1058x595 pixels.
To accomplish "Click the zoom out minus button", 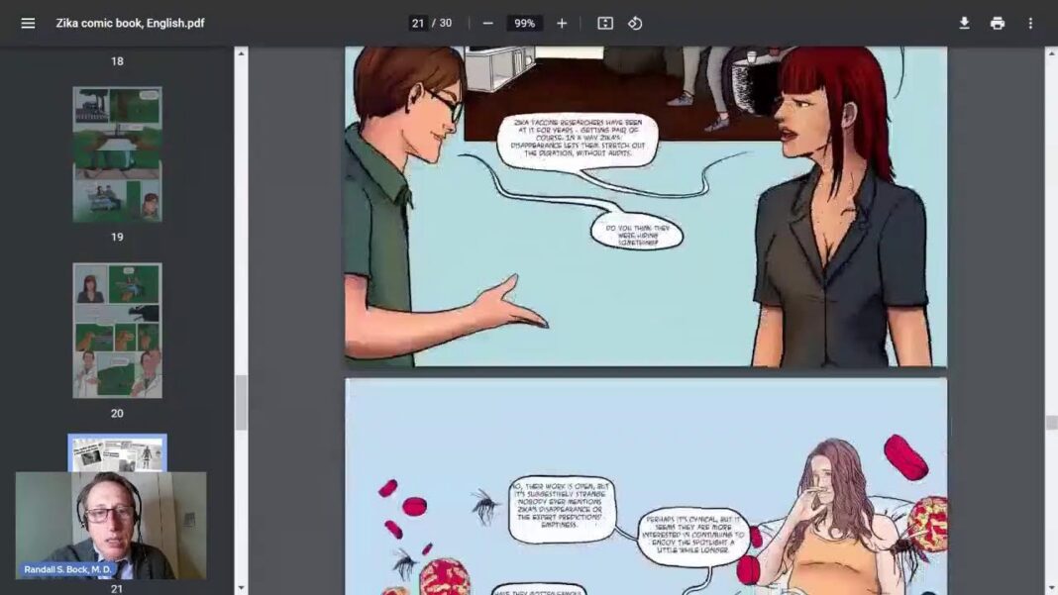I will coord(487,23).
